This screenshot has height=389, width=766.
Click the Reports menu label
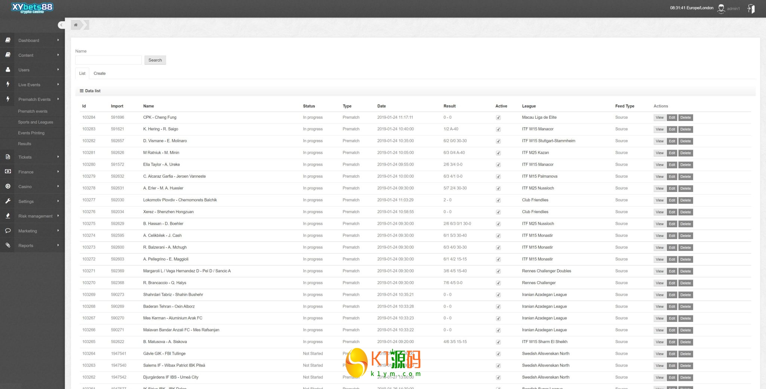(26, 246)
